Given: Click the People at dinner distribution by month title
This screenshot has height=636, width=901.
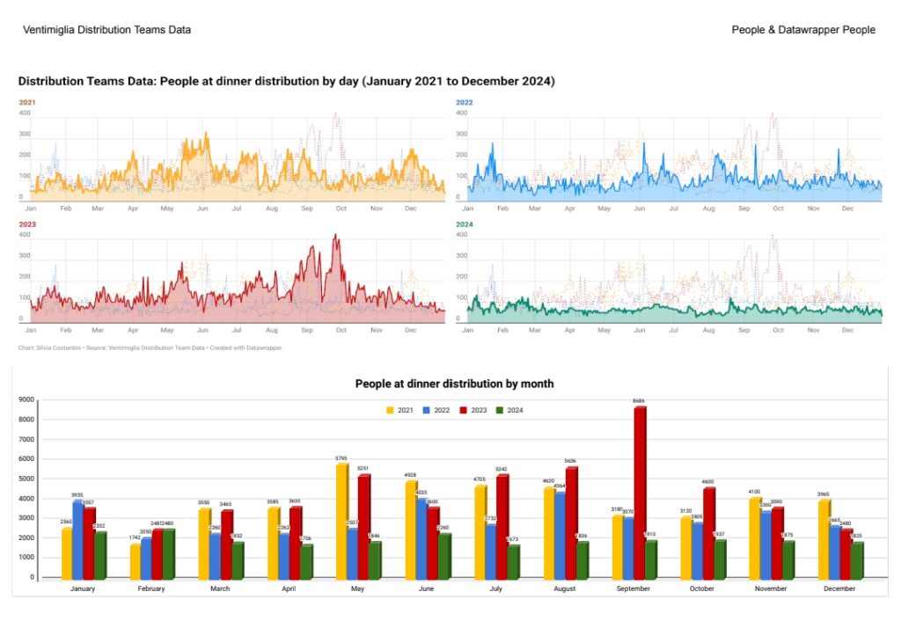Looking at the screenshot, I should tap(454, 384).
